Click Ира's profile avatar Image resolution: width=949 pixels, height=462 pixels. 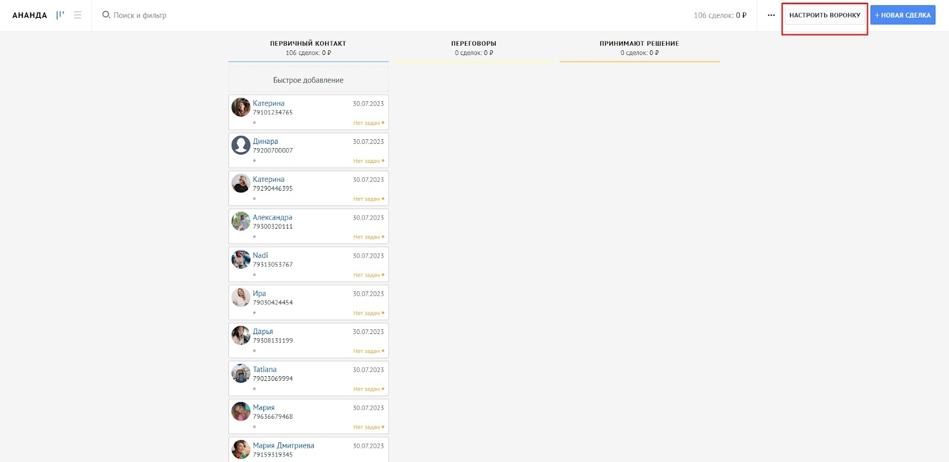coord(241,297)
